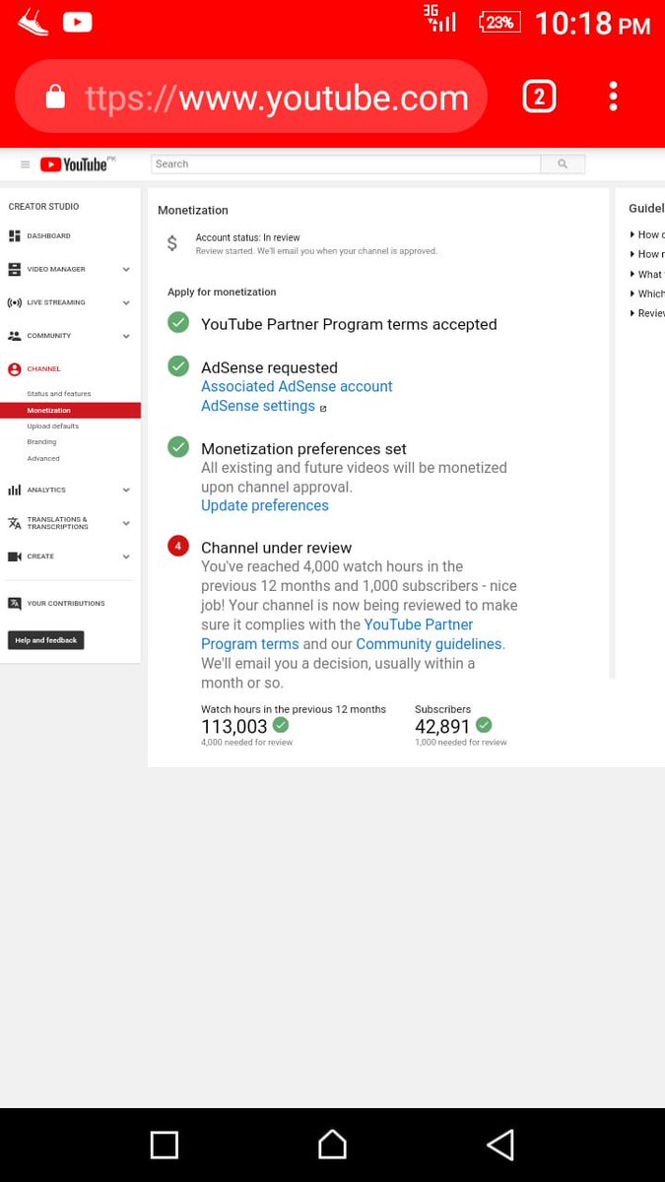Click the red step 4 circle
The width and height of the screenshot is (665, 1182).
click(x=178, y=546)
